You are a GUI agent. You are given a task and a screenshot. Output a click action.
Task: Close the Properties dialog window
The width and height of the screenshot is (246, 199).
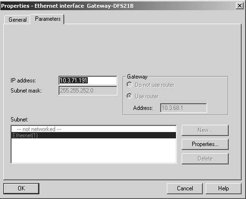[x=239, y=6]
